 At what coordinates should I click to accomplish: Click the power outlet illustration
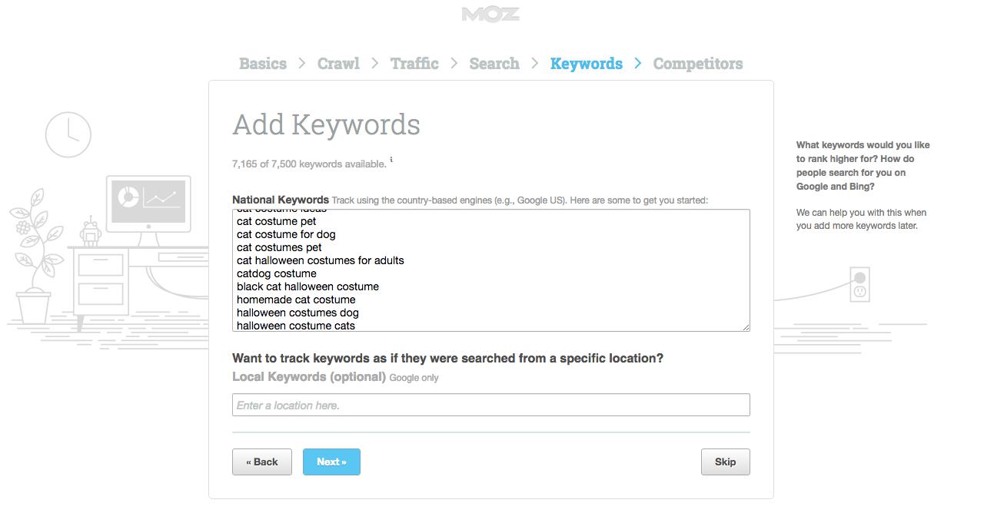click(859, 284)
